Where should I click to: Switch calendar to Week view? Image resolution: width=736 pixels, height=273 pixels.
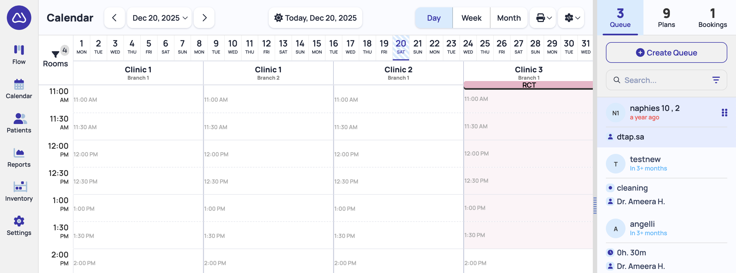point(471,18)
